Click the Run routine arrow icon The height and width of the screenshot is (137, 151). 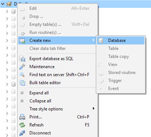[23, 34]
